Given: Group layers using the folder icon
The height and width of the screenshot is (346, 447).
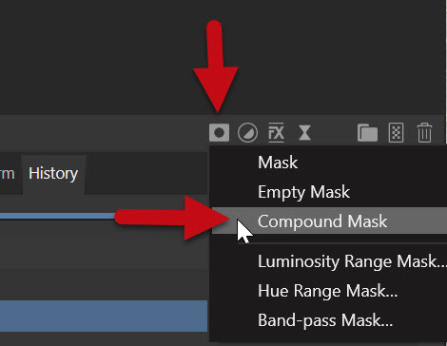Looking at the screenshot, I should tap(367, 132).
